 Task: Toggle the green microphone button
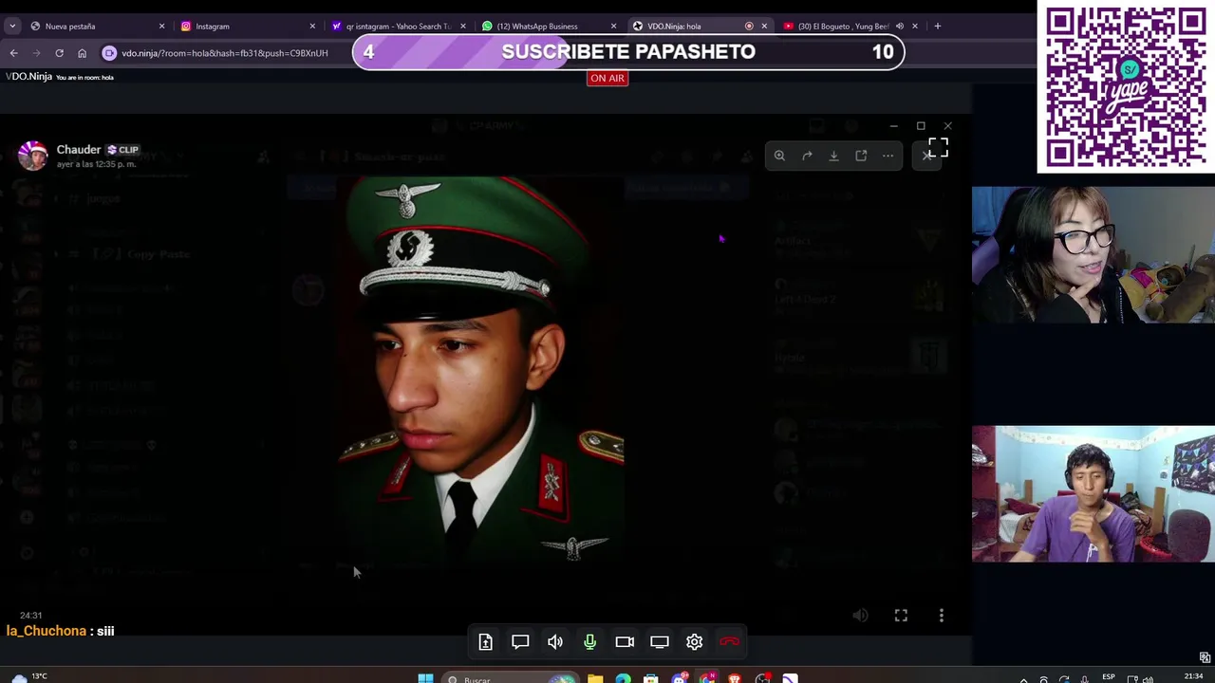pos(589,642)
